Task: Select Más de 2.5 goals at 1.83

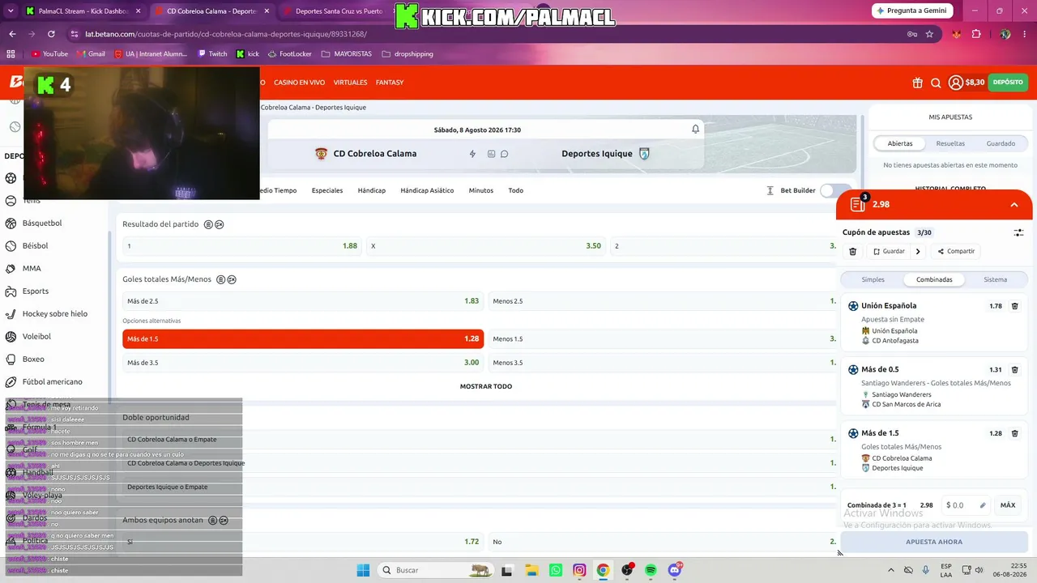Action: (303, 301)
